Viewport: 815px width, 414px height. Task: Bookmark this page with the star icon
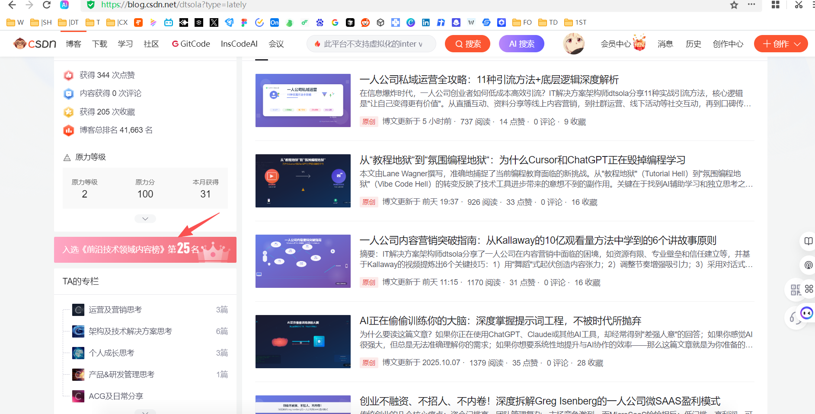coord(734,5)
